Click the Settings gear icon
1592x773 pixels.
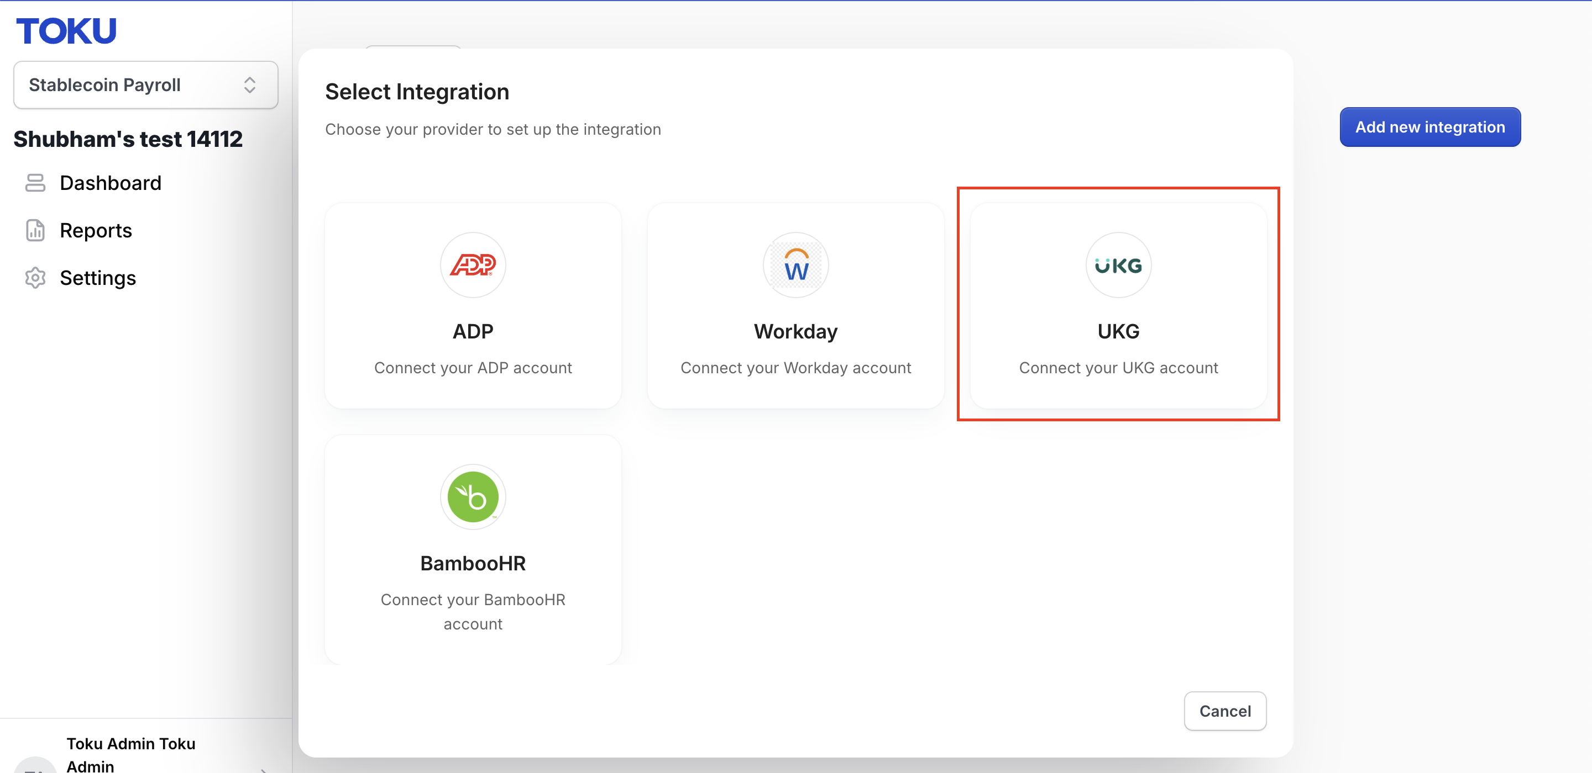(35, 278)
